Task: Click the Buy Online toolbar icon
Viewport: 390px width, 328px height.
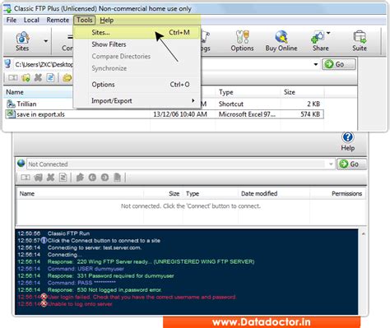Action: [x=281, y=40]
